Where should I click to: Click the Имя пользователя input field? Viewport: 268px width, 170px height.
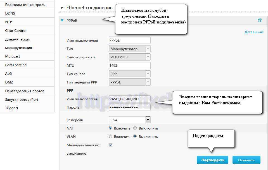(129, 99)
